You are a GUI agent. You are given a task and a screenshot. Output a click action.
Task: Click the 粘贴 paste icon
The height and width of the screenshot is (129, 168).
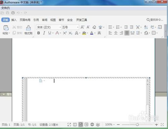coord(6,28)
